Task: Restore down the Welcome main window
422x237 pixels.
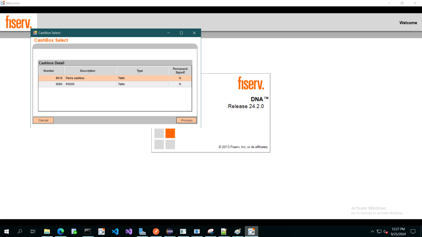Action: coord(402,3)
